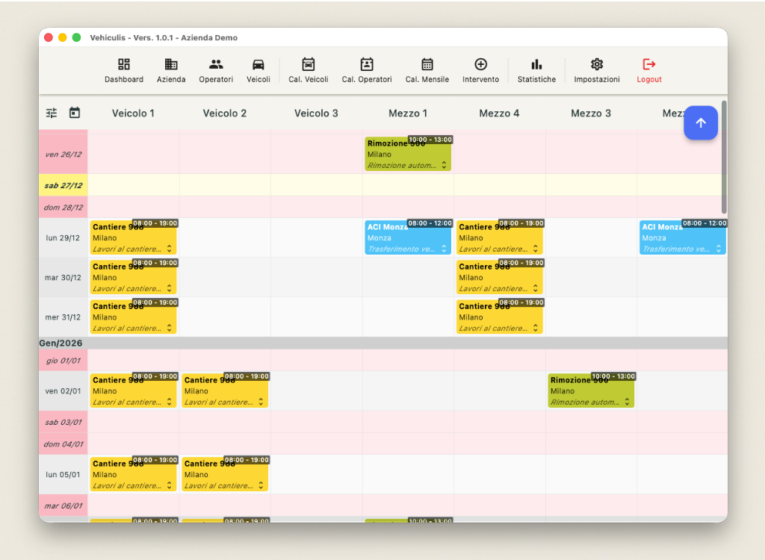Expand the Rimozione event on Mezzo 1
Image resolution: width=765 pixels, height=560 pixels.
click(x=446, y=166)
